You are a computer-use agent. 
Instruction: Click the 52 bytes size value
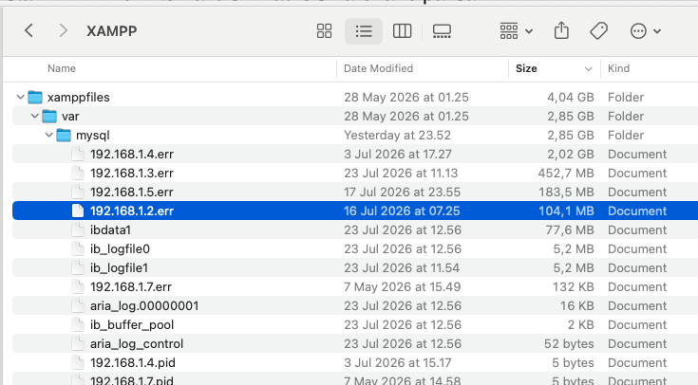(569, 343)
